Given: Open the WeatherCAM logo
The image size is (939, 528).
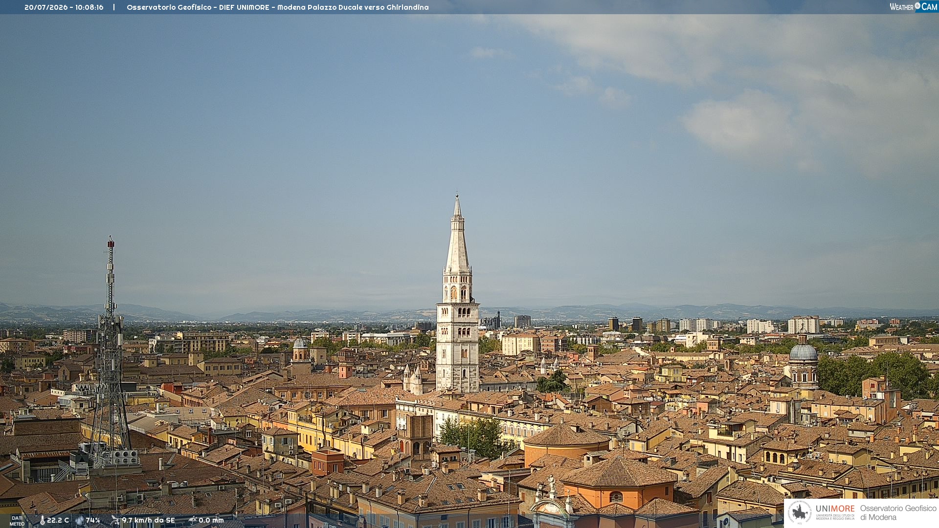Looking at the screenshot, I should tap(913, 6).
